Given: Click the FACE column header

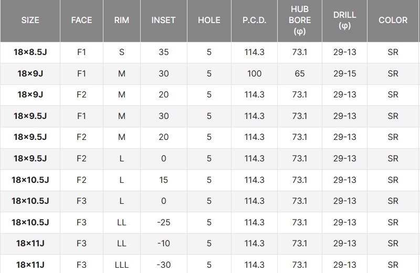Looking at the screenshot, I should 81,20.
